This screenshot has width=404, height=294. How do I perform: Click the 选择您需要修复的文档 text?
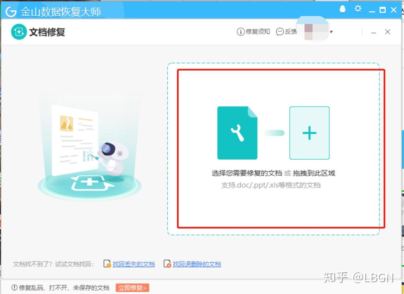[x=247, y=173]
